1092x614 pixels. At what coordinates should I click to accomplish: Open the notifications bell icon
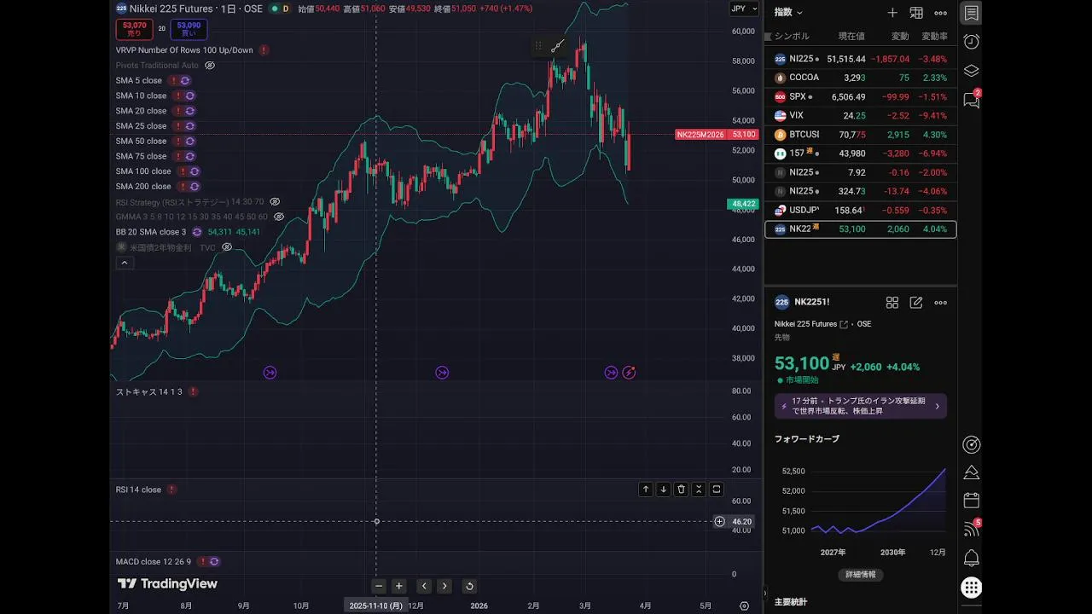971,559
